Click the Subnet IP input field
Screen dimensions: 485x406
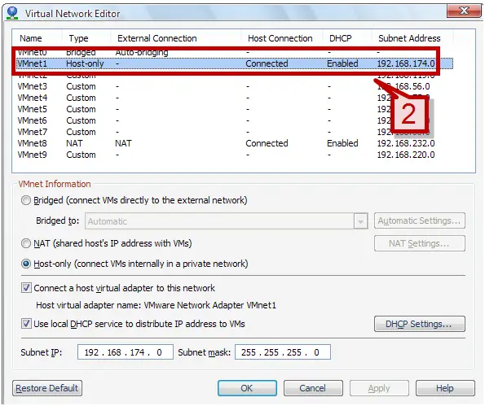click(126, 352)
